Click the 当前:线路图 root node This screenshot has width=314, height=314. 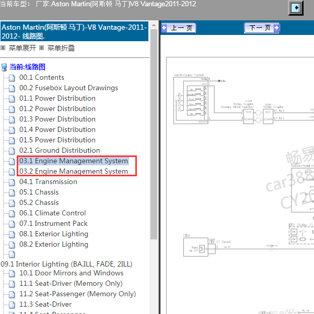coord(27,67)
